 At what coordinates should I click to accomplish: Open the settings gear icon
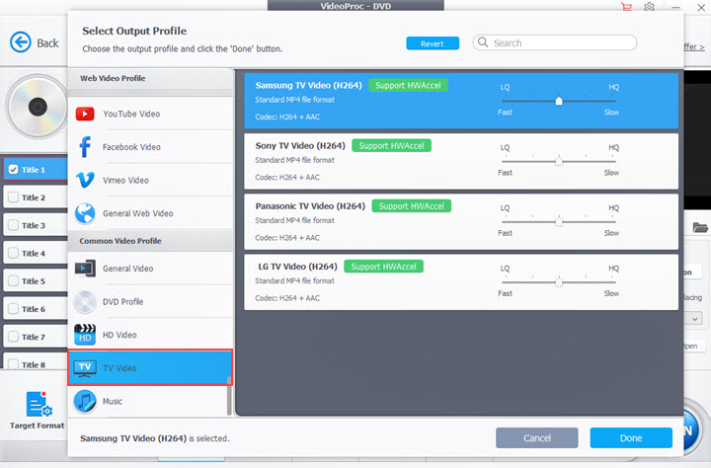coord(650,7)
